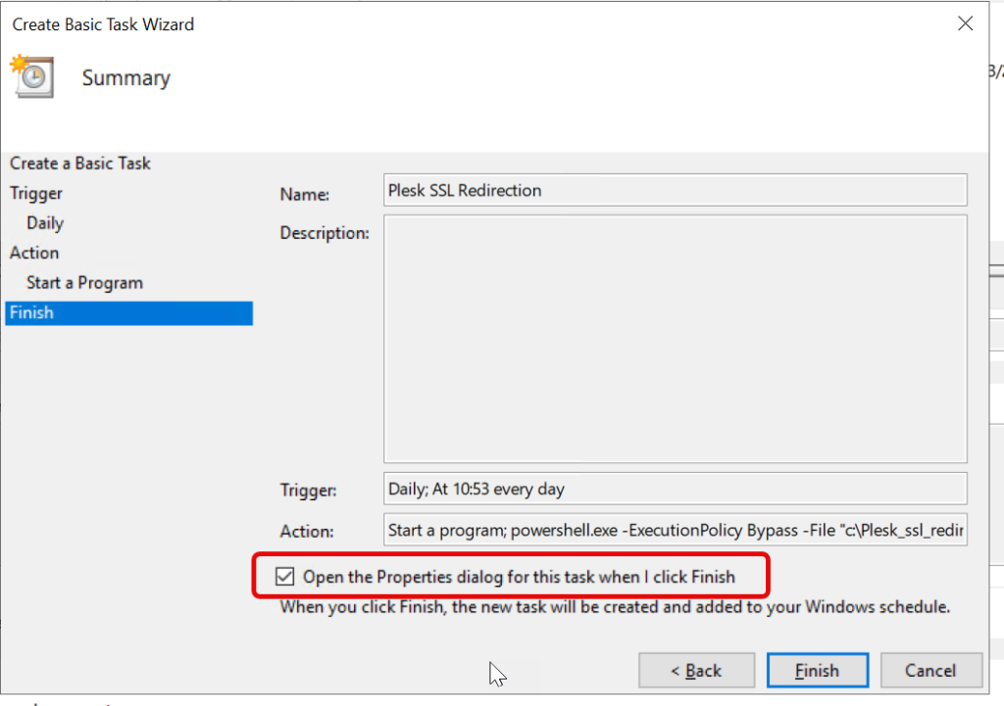Click the Task Scheduler clock icon
The width and height of the screenshot is (1004, 706).
(x=32, y=76)
